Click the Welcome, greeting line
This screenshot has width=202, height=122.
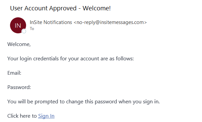19,44
